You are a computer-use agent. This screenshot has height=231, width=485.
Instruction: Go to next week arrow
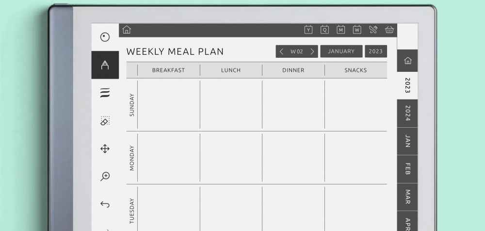[x=312, y=51]
